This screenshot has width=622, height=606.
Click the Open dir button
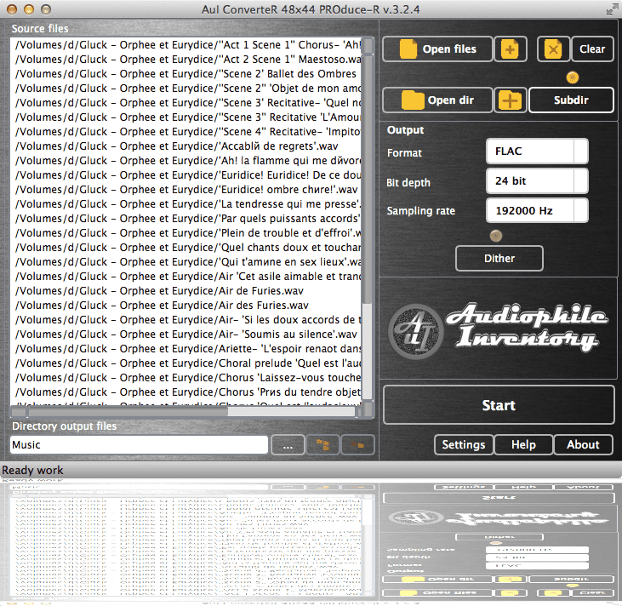point(437,100)
